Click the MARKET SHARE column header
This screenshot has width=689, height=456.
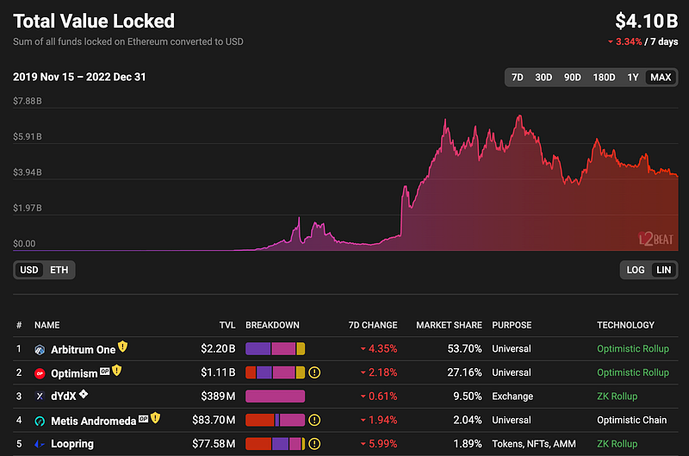[449, 325]
